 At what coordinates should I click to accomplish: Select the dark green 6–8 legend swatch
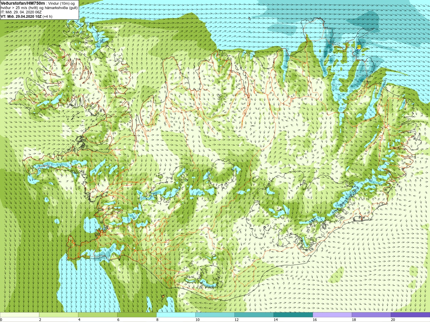137,315
